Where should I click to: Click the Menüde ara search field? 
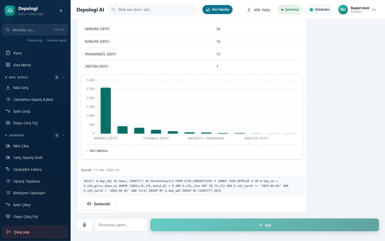coord(35,30)
